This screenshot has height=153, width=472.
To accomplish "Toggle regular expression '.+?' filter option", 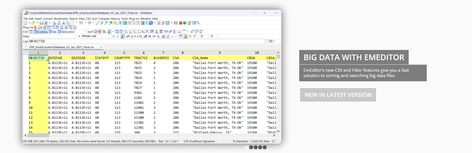I will 128,36.
